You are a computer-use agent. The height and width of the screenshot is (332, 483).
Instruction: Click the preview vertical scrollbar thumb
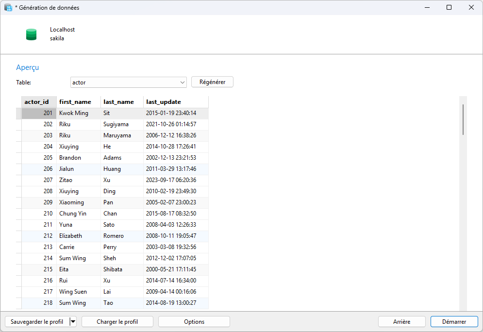click(x=463, y=119)
